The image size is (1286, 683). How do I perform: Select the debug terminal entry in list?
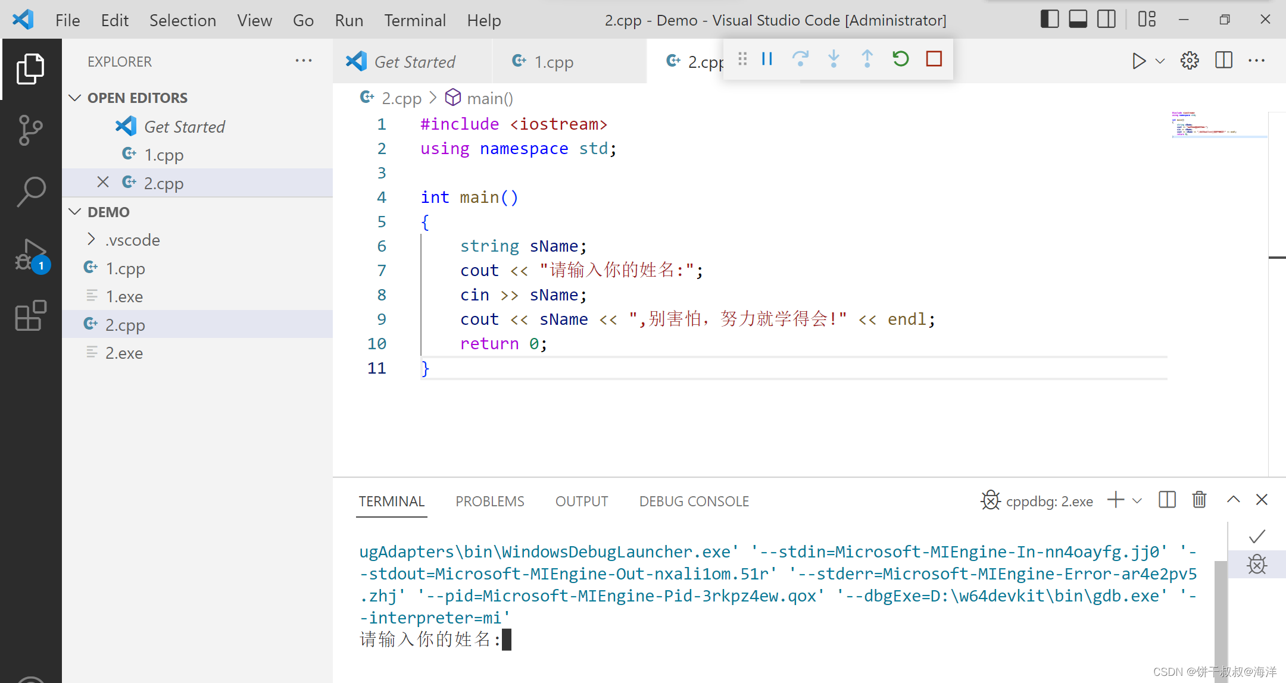coord(1257,565)
